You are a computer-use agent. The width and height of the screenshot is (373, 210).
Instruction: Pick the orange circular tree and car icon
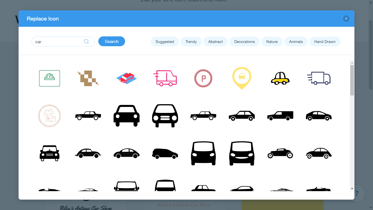pos(49,116)
